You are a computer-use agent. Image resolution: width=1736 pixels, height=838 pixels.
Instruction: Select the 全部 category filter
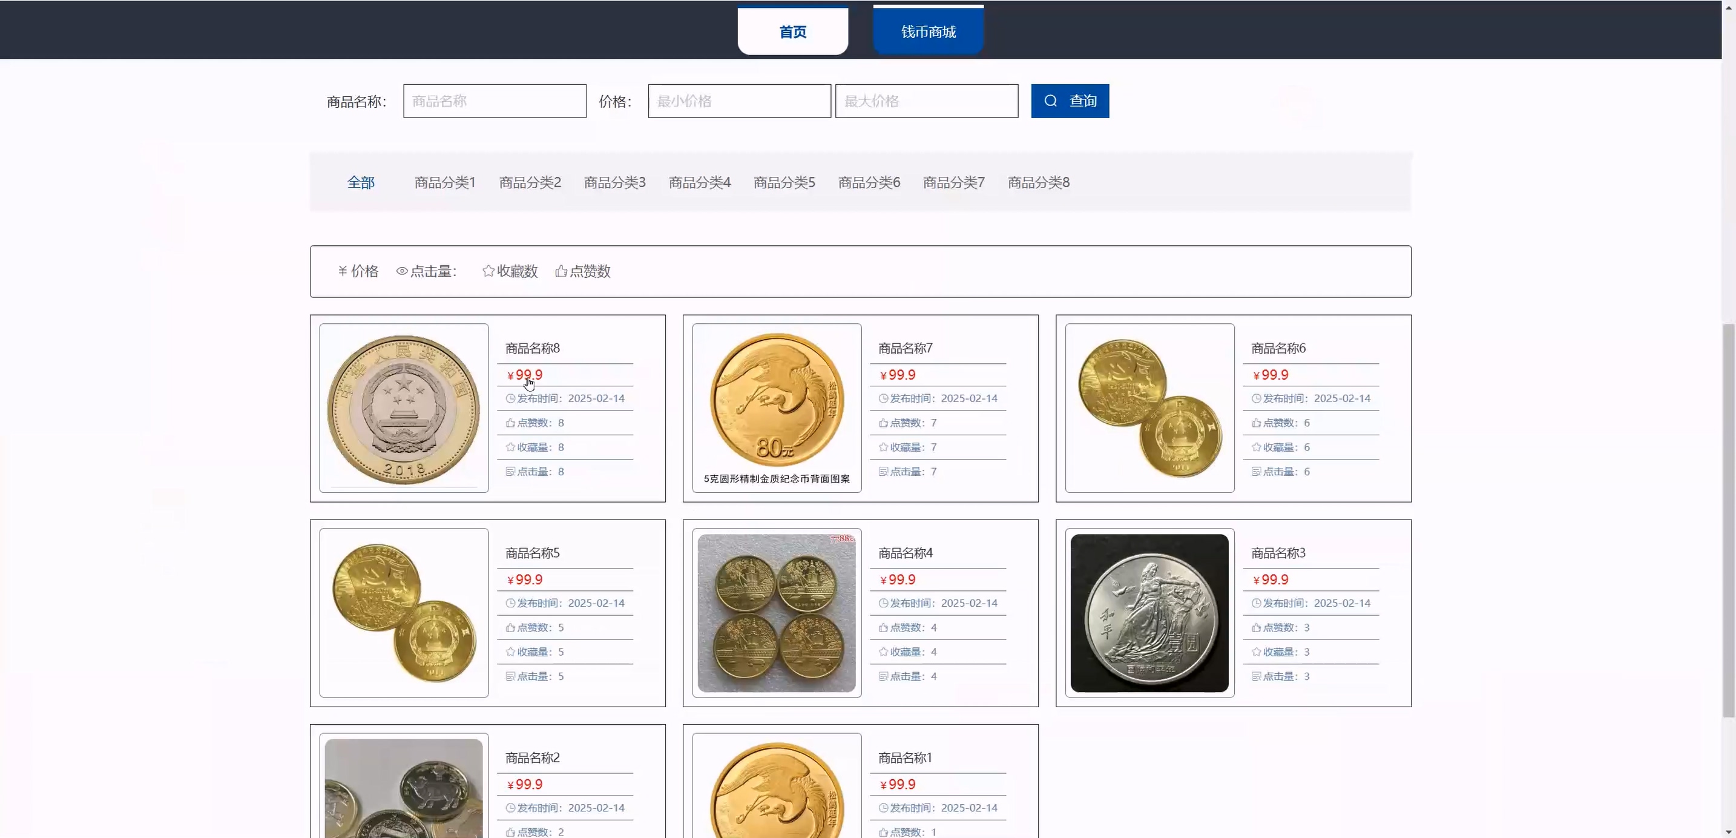tap(361, 183)
